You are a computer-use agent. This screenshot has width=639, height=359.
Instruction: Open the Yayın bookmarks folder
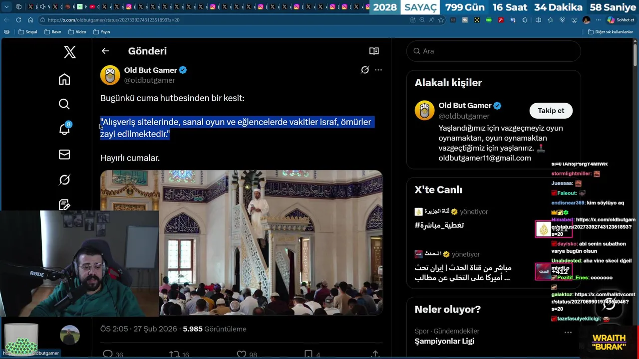101,32
